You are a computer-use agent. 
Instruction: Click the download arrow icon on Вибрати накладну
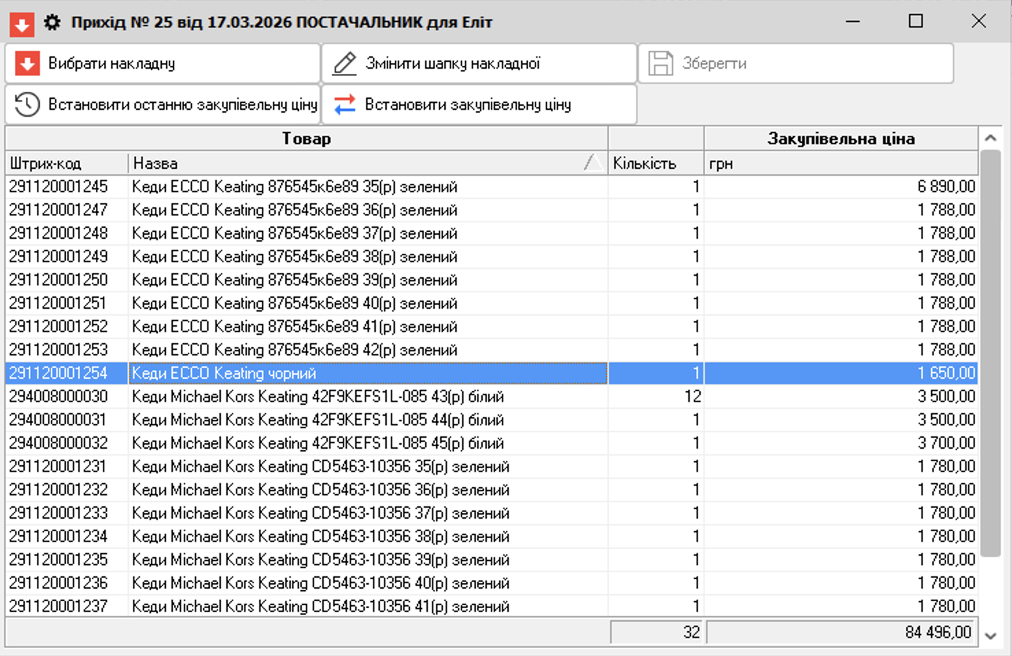pos(27,63)
